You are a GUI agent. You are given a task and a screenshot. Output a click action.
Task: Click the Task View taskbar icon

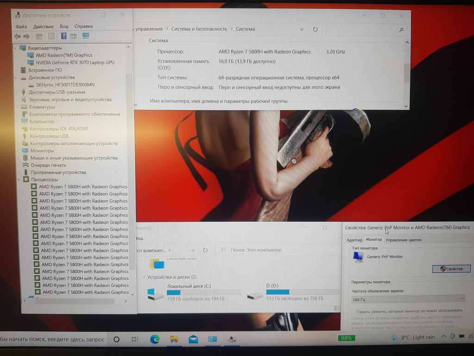[135, 339]
